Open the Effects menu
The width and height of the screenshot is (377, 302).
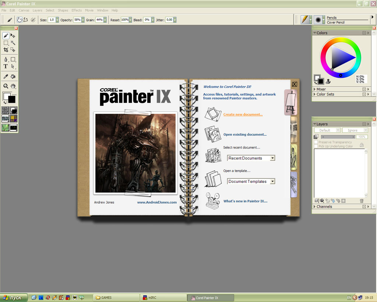click(77, 10)
